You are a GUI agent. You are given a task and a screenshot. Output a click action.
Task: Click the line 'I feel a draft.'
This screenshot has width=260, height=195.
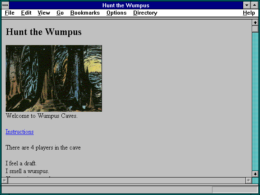pos(21,163)
